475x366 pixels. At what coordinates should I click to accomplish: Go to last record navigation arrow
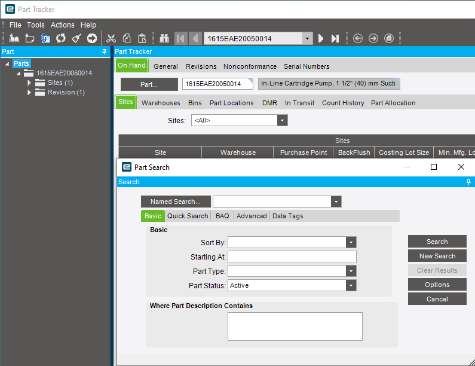pyautogui.click(x=335, y=38)
